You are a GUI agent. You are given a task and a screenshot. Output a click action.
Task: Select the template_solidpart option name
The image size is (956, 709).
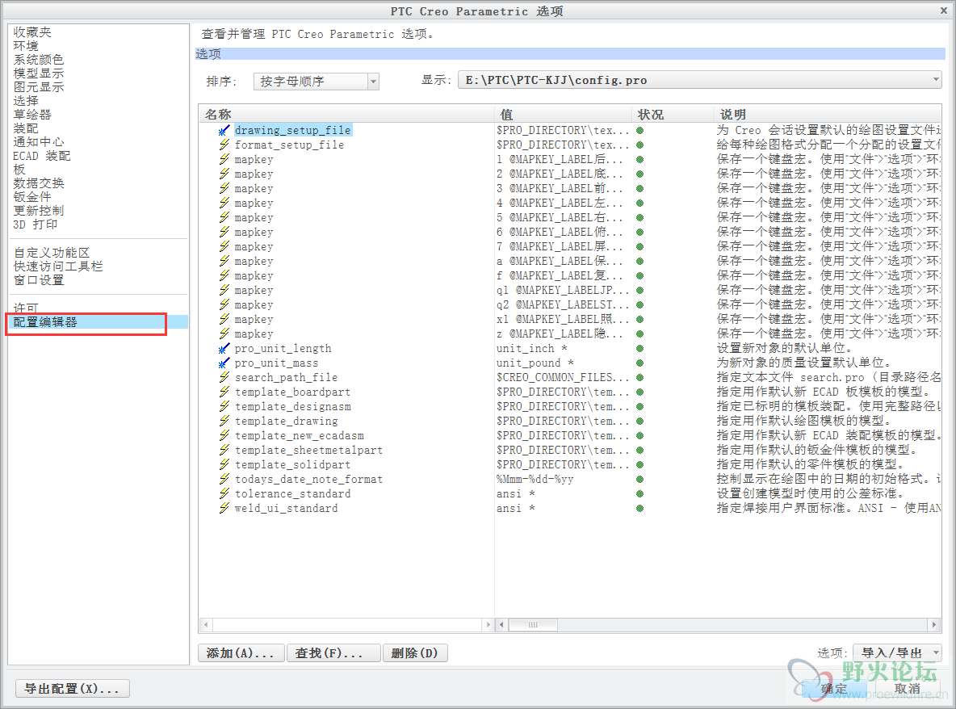(292, 464)
